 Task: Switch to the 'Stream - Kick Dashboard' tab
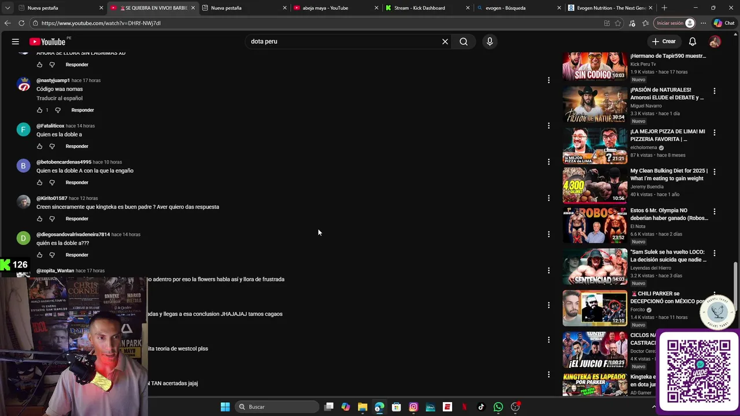(428, 8)
